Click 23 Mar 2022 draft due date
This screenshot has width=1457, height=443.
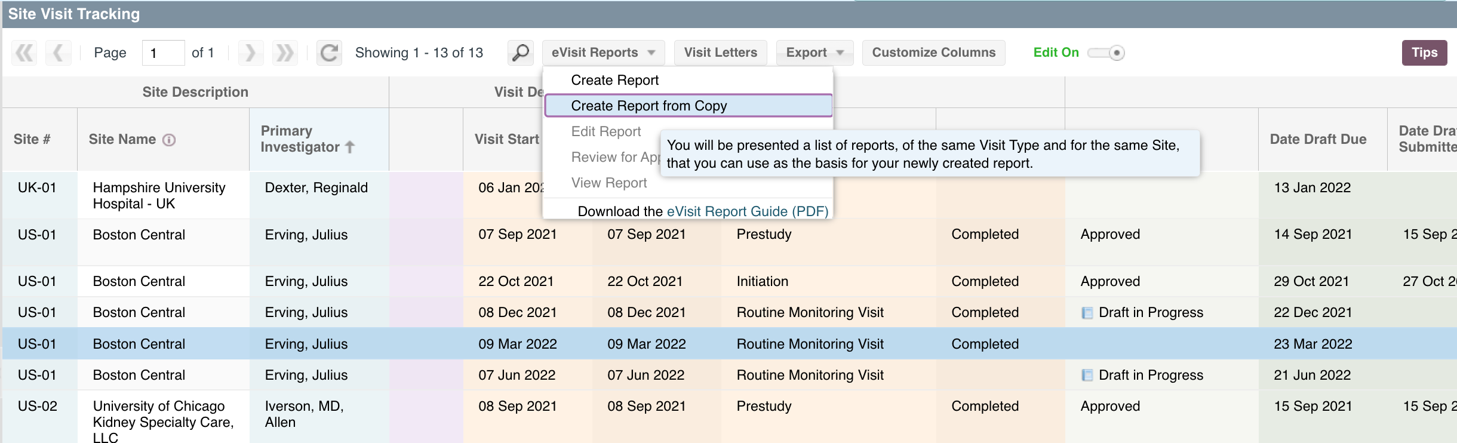point(1312,344)
